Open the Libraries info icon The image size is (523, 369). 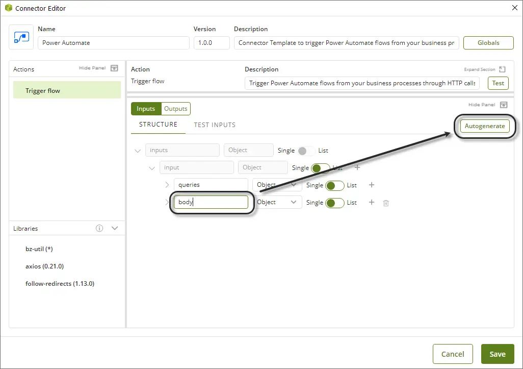tap(99, 228)
